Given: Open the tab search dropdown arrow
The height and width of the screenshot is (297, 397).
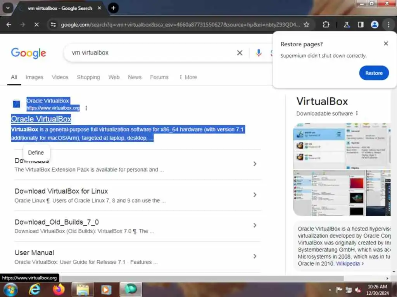Looking at the screenshot, I should (8, 8).
